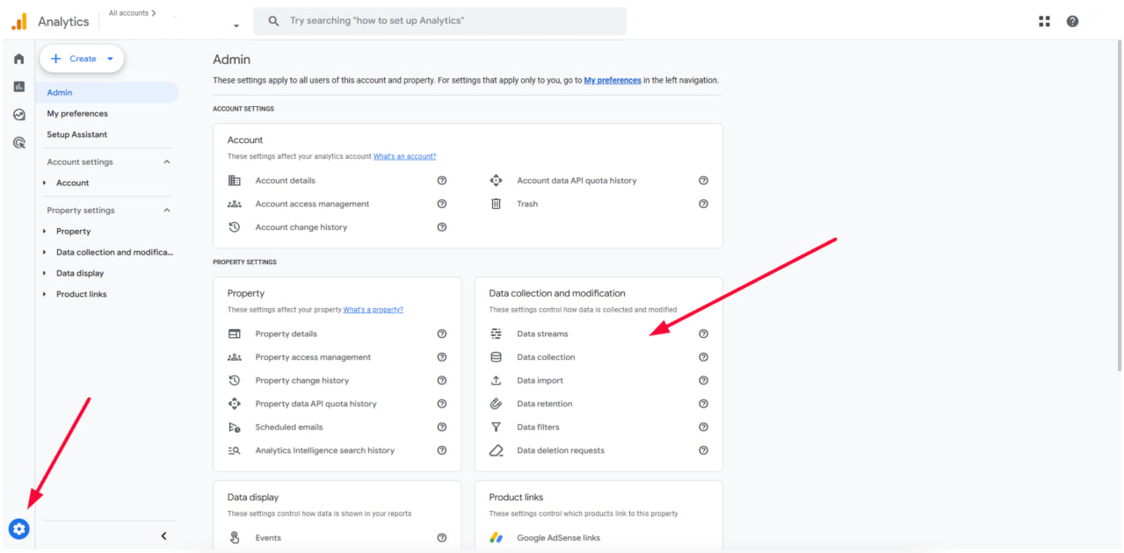This screenshot has width=1124, height=553.
Task: Expand the Property tree item
Action: (45, 231)
